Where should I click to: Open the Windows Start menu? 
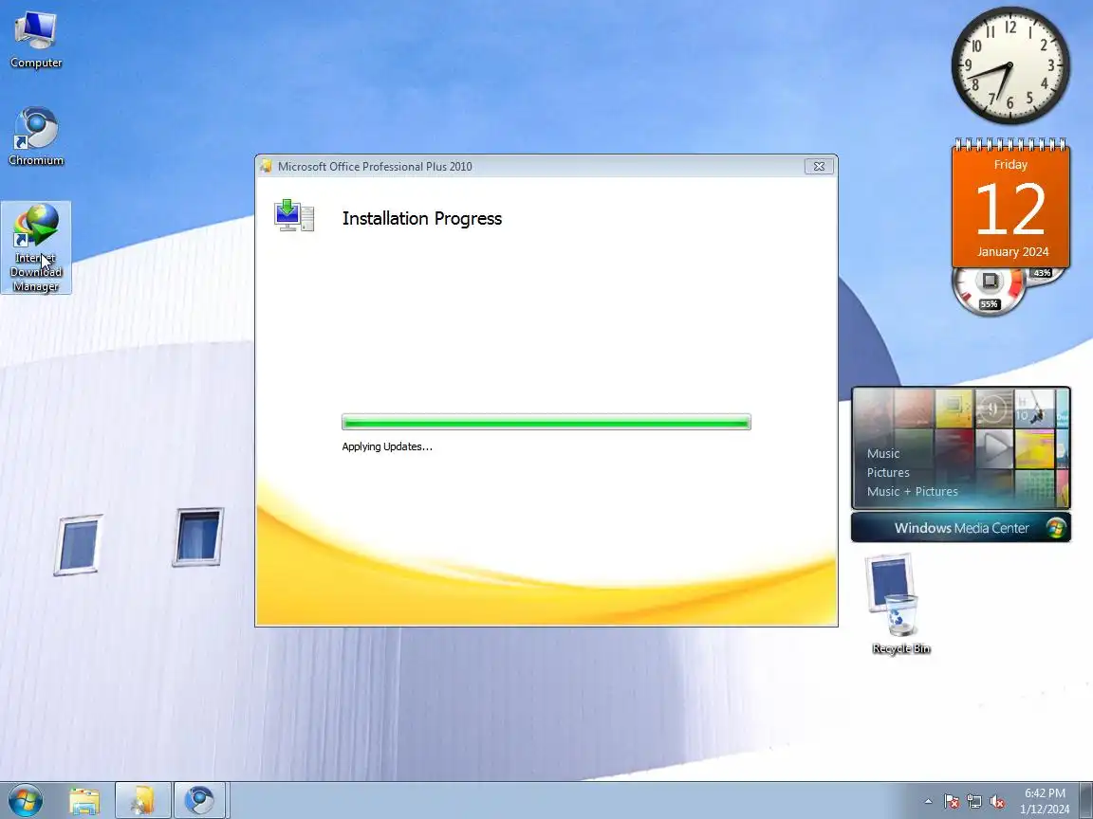[x=25, y=799]
